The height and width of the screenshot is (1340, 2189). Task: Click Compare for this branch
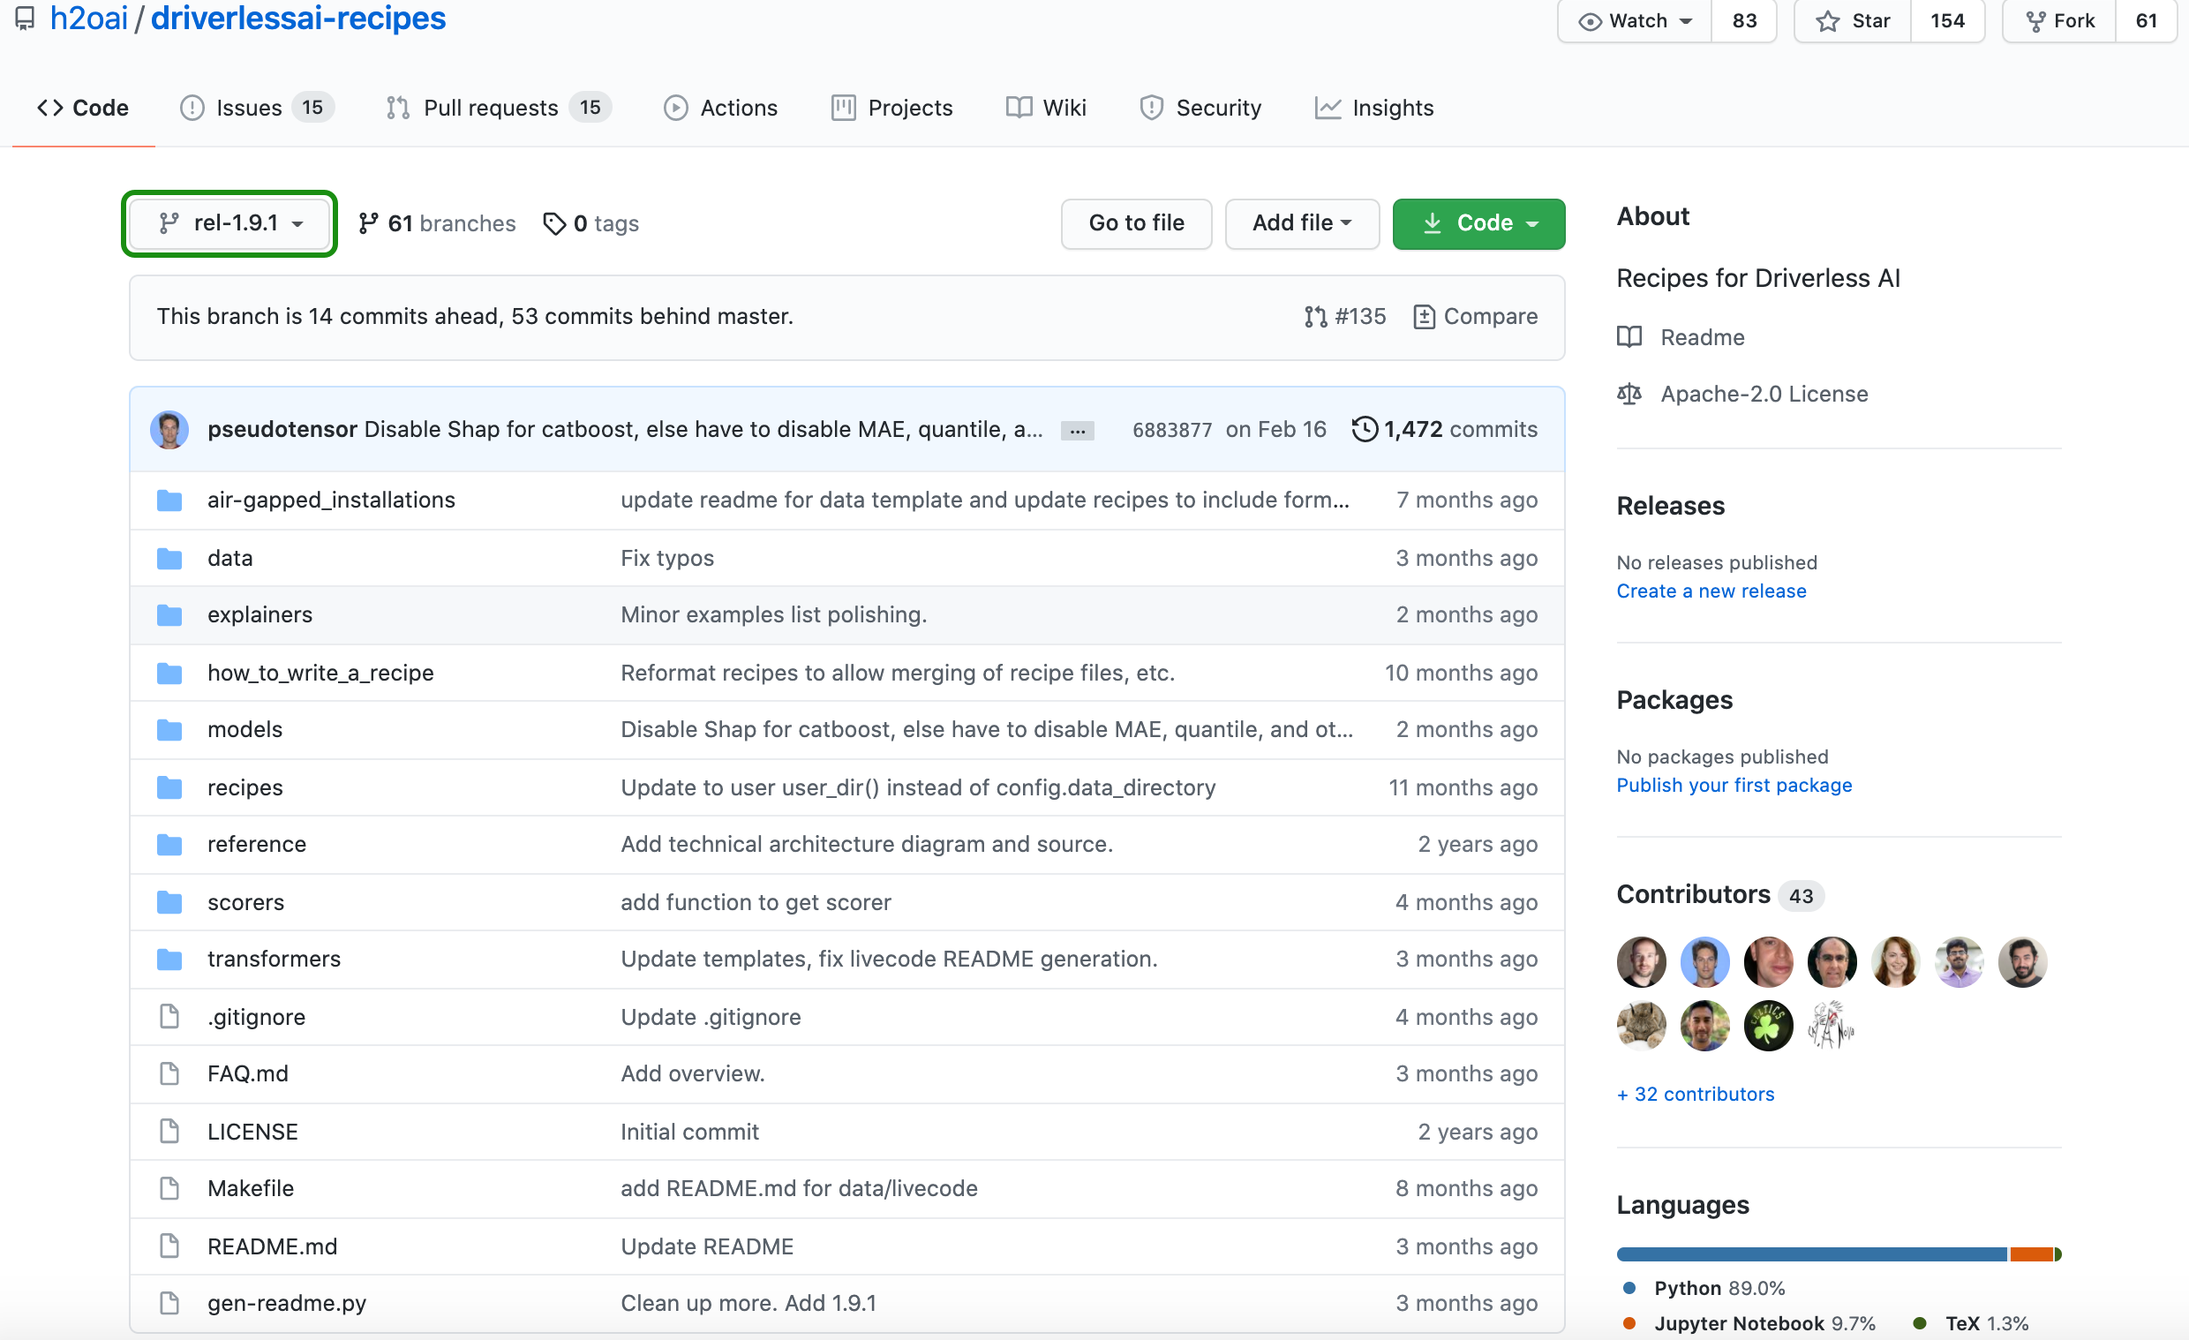point(1475,316)
